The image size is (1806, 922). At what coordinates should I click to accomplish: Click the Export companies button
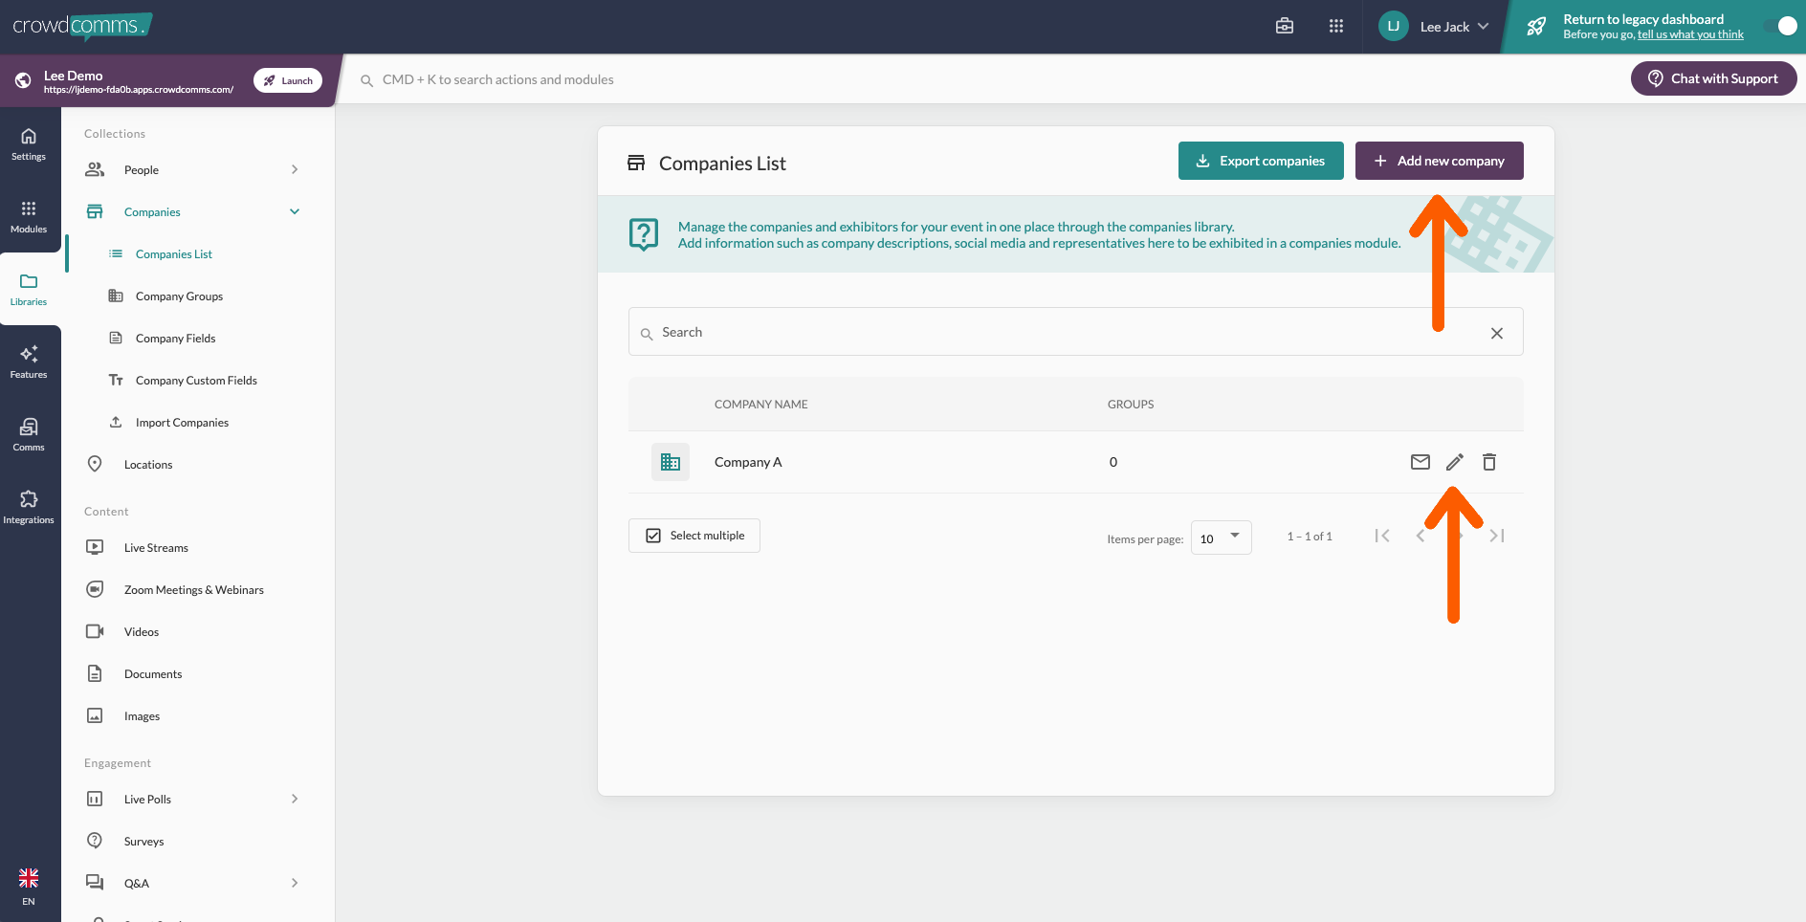pyautogui.click(x=1260, y=161)
